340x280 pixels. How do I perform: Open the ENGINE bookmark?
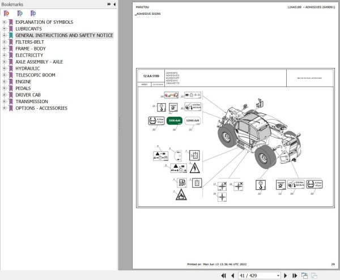pyautogui.click(x=23, y=82)
